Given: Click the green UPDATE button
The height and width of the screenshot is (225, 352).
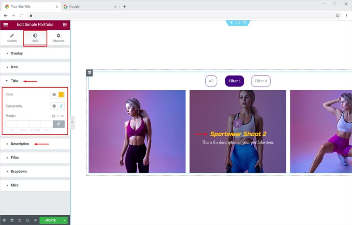Looking at the screenshot, I should coord(50,220).
